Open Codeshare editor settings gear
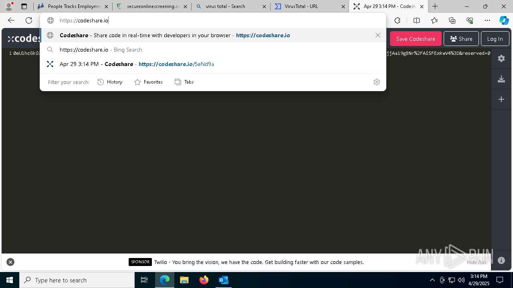This screenshot has height=288, width=513. pos(501,58)
